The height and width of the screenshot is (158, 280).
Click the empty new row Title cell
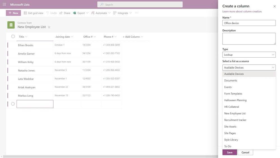(35, 104)
